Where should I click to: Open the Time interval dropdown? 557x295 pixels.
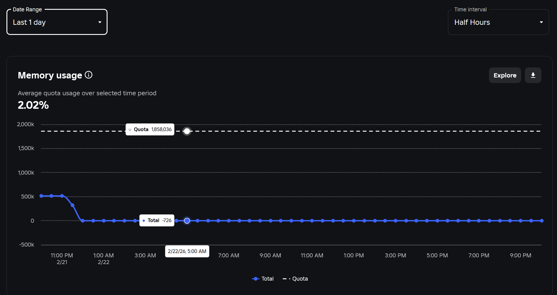click(498, 22)
